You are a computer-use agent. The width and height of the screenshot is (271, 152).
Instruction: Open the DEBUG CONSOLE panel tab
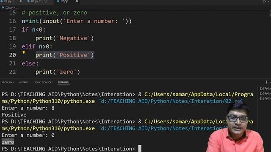coord(43,82)
